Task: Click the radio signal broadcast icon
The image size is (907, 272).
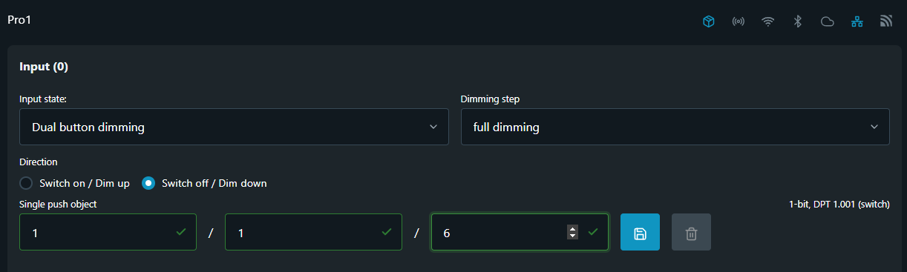Action: tap(738, 21)
